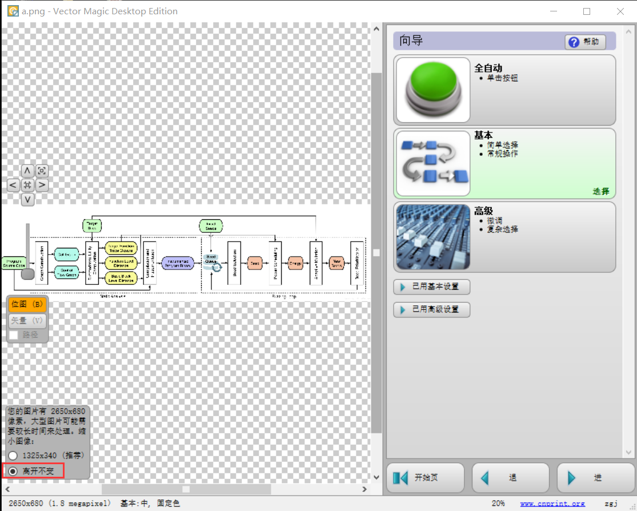This screenshot has width=637, height=511.
Task: Pan the image view right
Action: tap(42, 185)
